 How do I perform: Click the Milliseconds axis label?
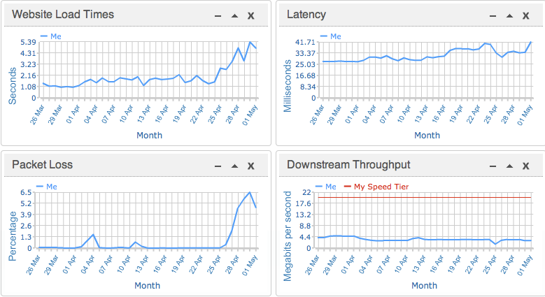[288, 86]
